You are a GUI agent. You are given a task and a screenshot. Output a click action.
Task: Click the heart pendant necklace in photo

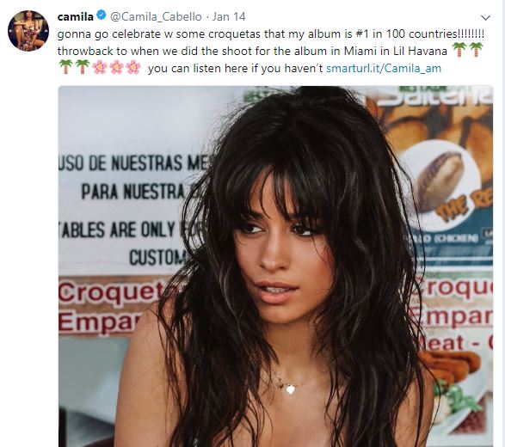(x=291, y=389)
